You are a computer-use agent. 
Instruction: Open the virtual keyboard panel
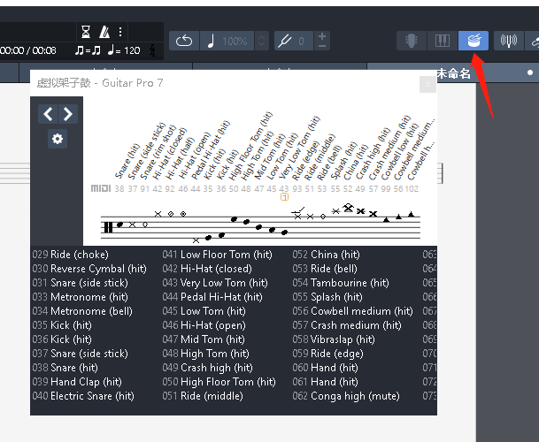click(x=441, y=41)
